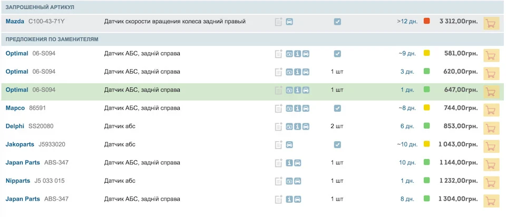Open photo icon for Mapco 86591 row
Viewport: 506px width, 217px height.
pos(289,108)
